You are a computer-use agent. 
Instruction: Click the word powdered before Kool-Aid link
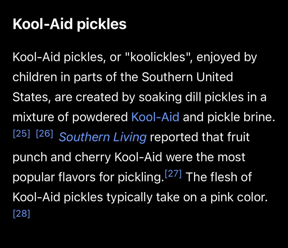[100, 117]
